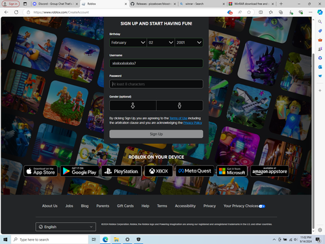This screenshot has width=325, height=244.
Task: Open Your Privacy Choices footer link
Action: [244, 206]
